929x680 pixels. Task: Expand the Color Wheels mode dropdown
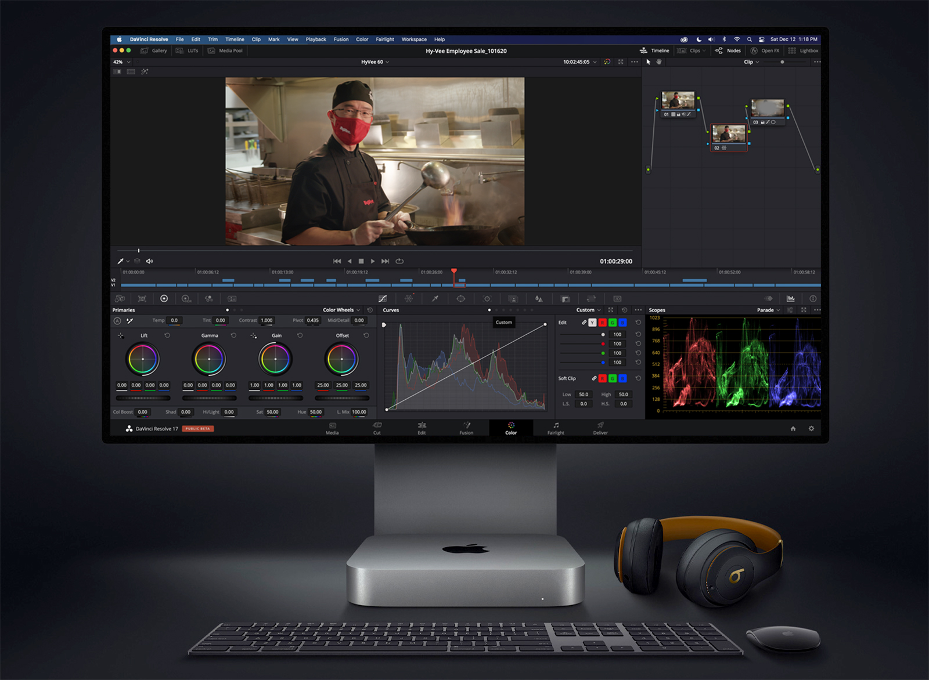(341, 310)
